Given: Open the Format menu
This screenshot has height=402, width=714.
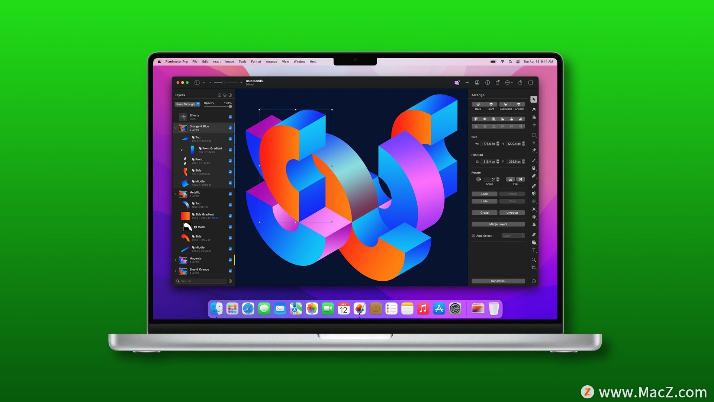Looking at the screenshot, I should [256, 61].
